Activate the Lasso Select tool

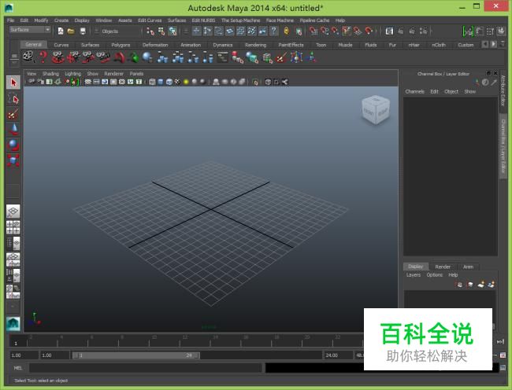pyautogui.click(x=13, y=98)
